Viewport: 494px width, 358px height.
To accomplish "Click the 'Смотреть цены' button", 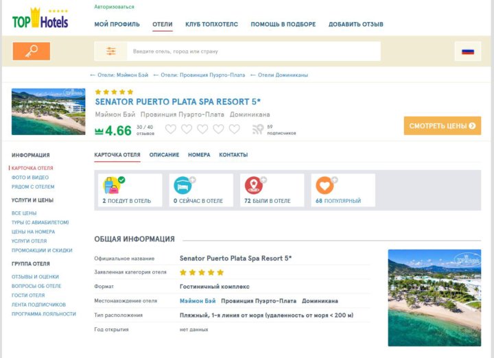I will 442,126.
